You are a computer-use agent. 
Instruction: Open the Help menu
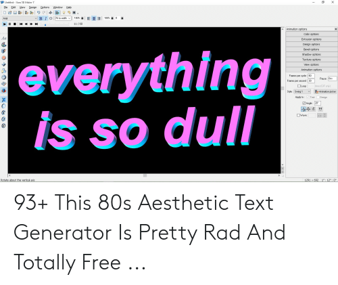(68, 7)
